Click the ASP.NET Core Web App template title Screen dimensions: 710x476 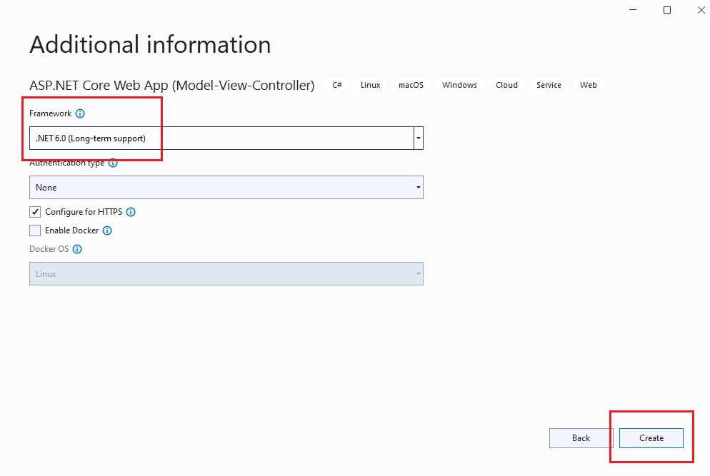172,86
